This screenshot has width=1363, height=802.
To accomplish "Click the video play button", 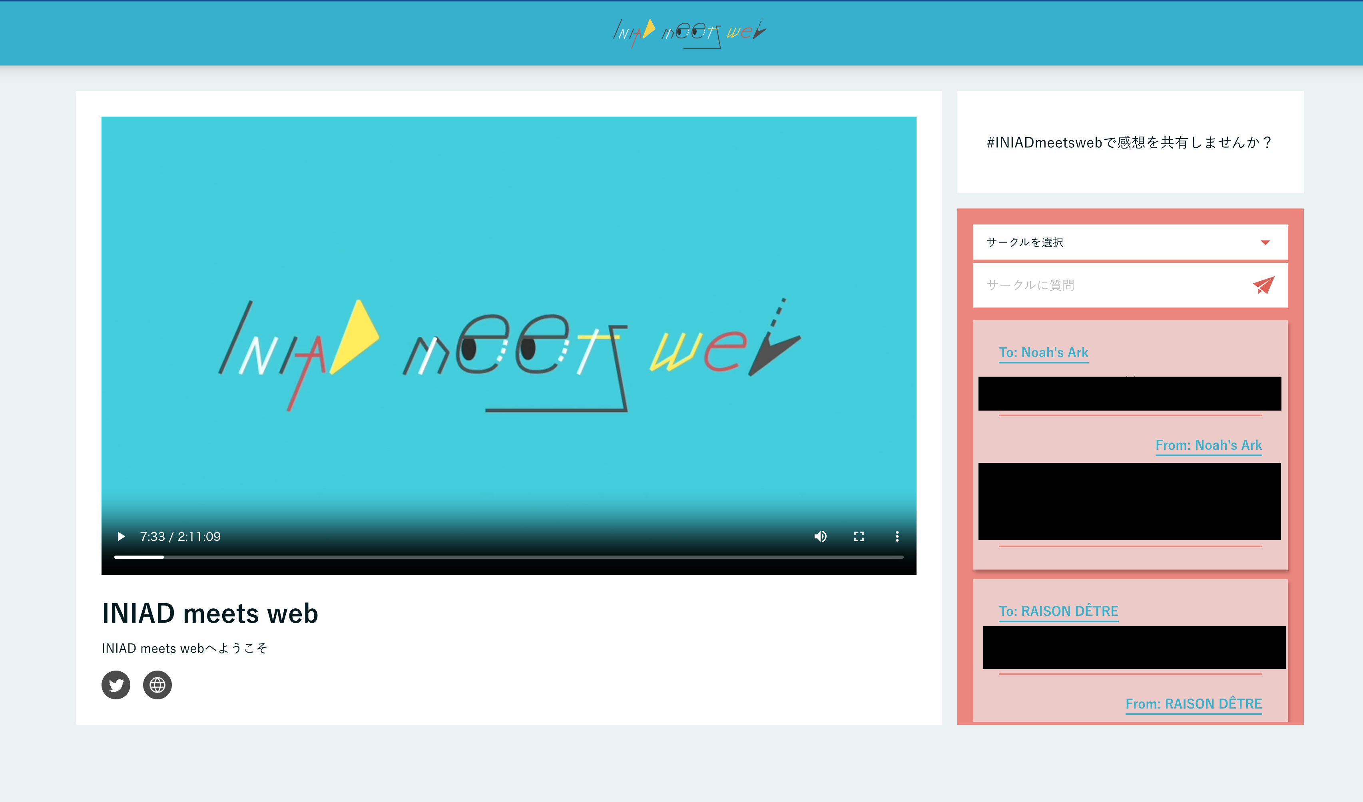I will click(x=121, y=536).
